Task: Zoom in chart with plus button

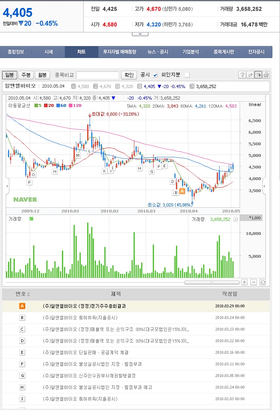Action: pyautogui.click(x=244, y=282)
